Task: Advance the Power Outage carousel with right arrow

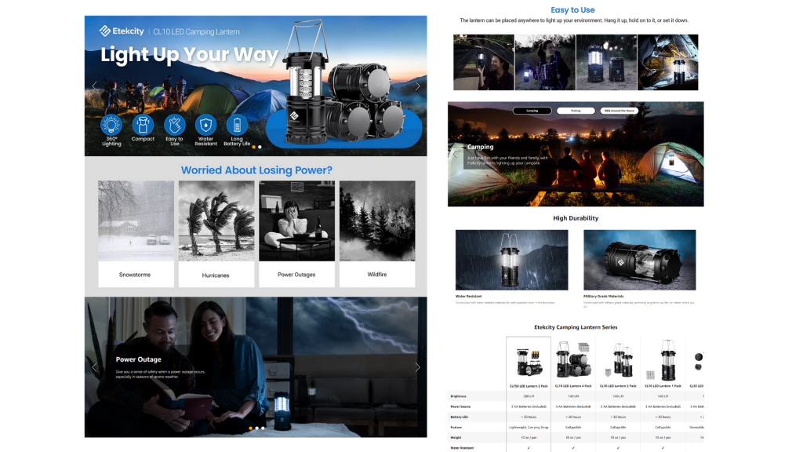Action: [417, 366]
